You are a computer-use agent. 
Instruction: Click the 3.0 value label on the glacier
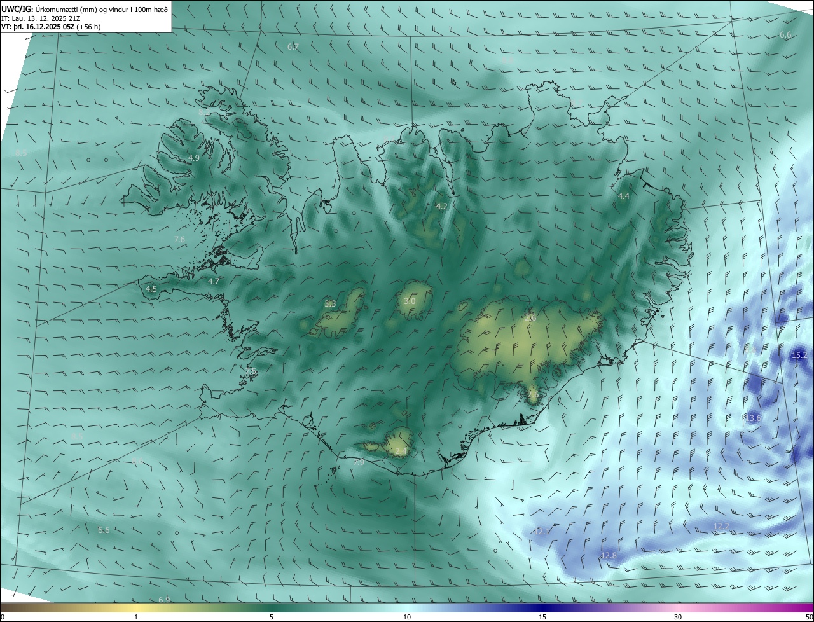point(410,301)
